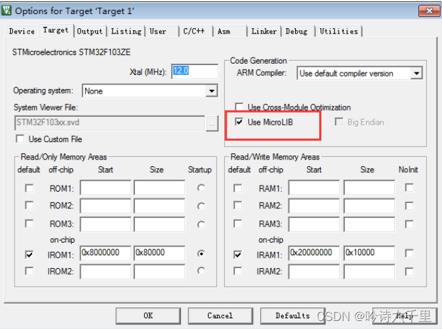The image size is (442, 329).
Task: Uncheck the IROM1 default checkbox
Action: tap(30, 255)
